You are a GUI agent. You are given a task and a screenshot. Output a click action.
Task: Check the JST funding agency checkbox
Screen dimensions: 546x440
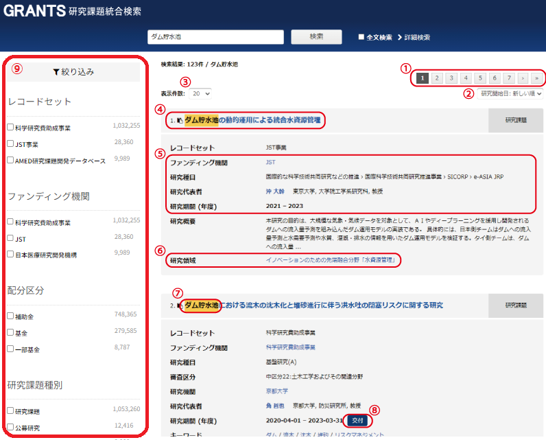pos(10,238)
